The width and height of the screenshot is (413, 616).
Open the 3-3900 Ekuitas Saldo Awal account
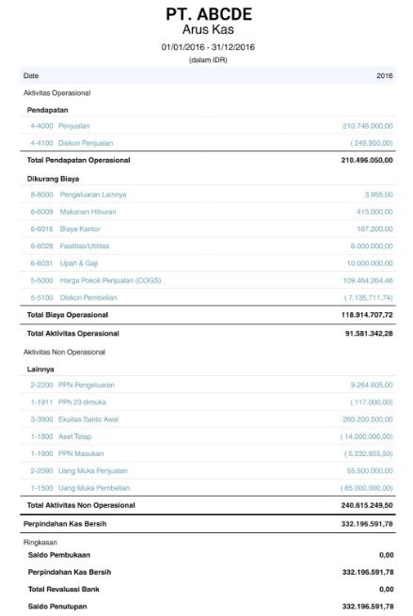click(x=74, y=419)
